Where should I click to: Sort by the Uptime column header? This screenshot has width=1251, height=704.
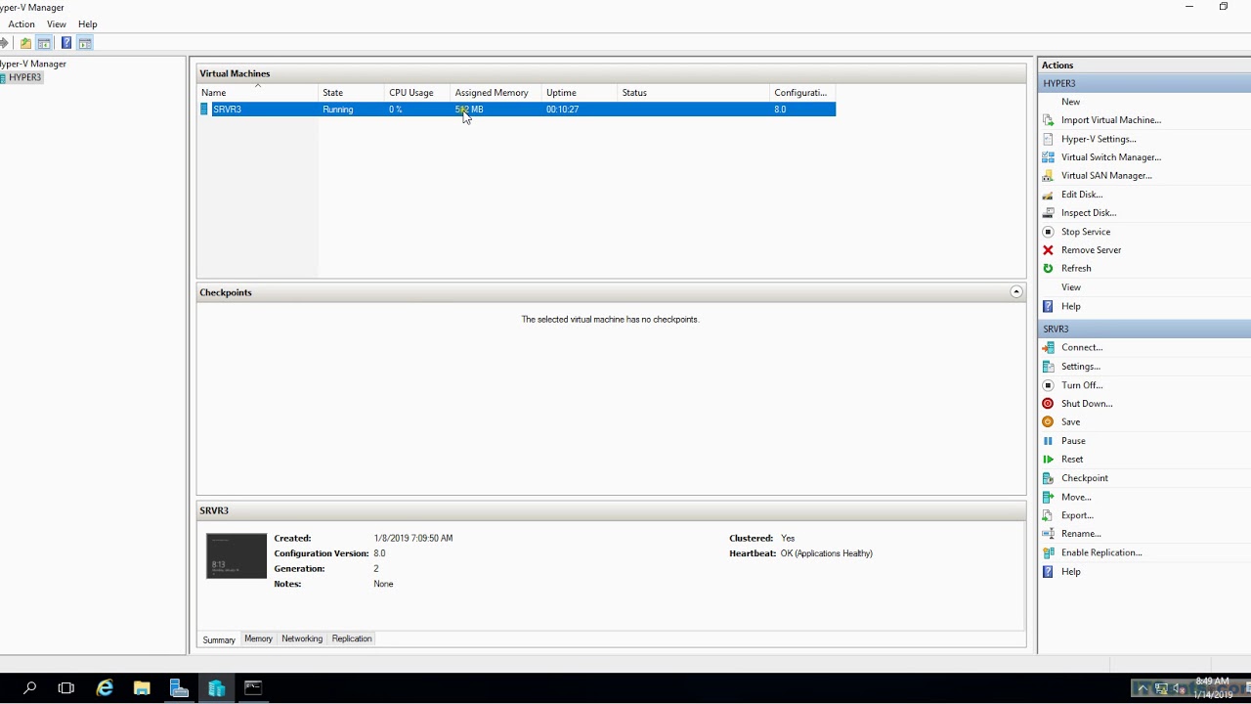pyautogui.click(x=580, y=93)
